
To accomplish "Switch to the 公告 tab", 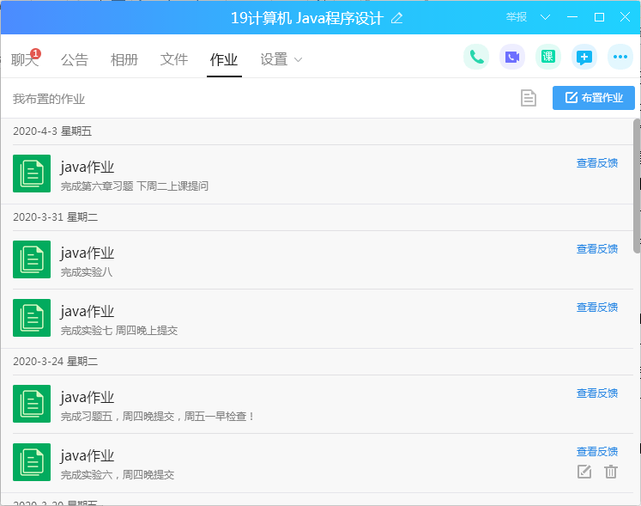I will (x=75, y=59).
